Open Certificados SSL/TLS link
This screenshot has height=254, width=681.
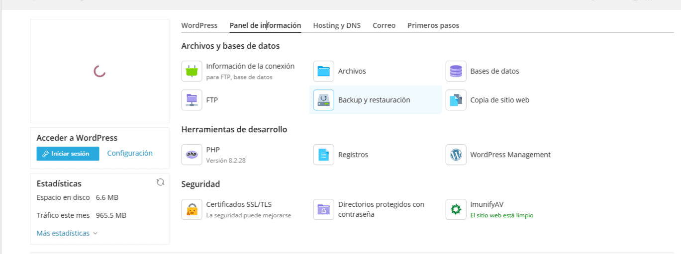coord(239,204)
